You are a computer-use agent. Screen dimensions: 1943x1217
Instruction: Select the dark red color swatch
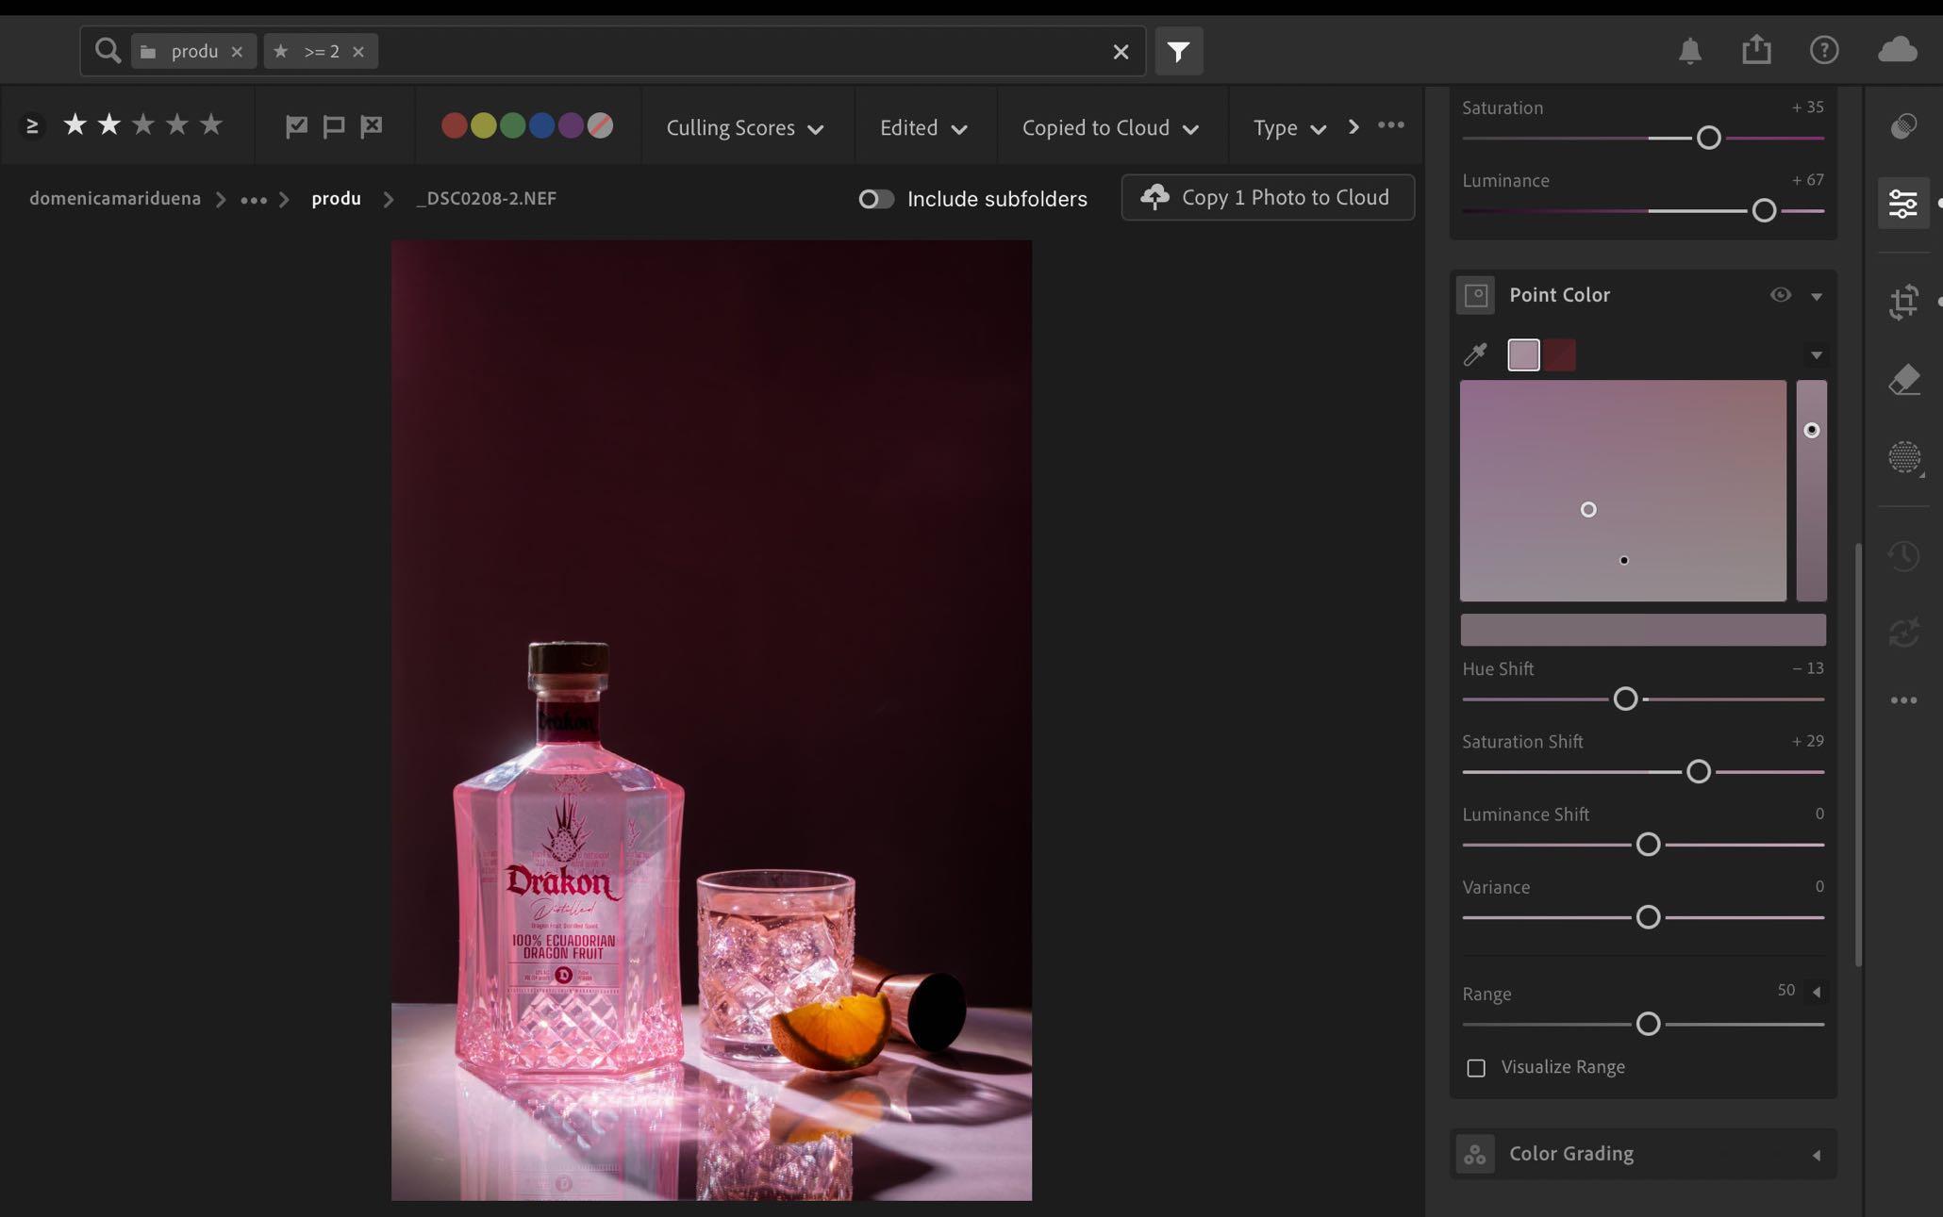1560,355
